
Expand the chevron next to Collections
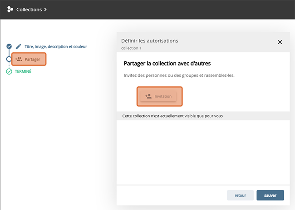click(x=45, y=9)
